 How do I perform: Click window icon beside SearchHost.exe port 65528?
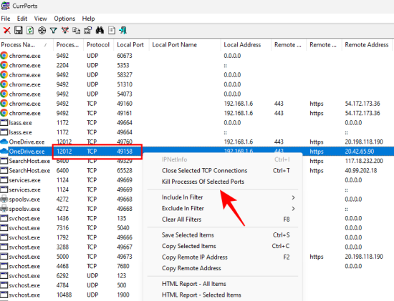point(4,171)
